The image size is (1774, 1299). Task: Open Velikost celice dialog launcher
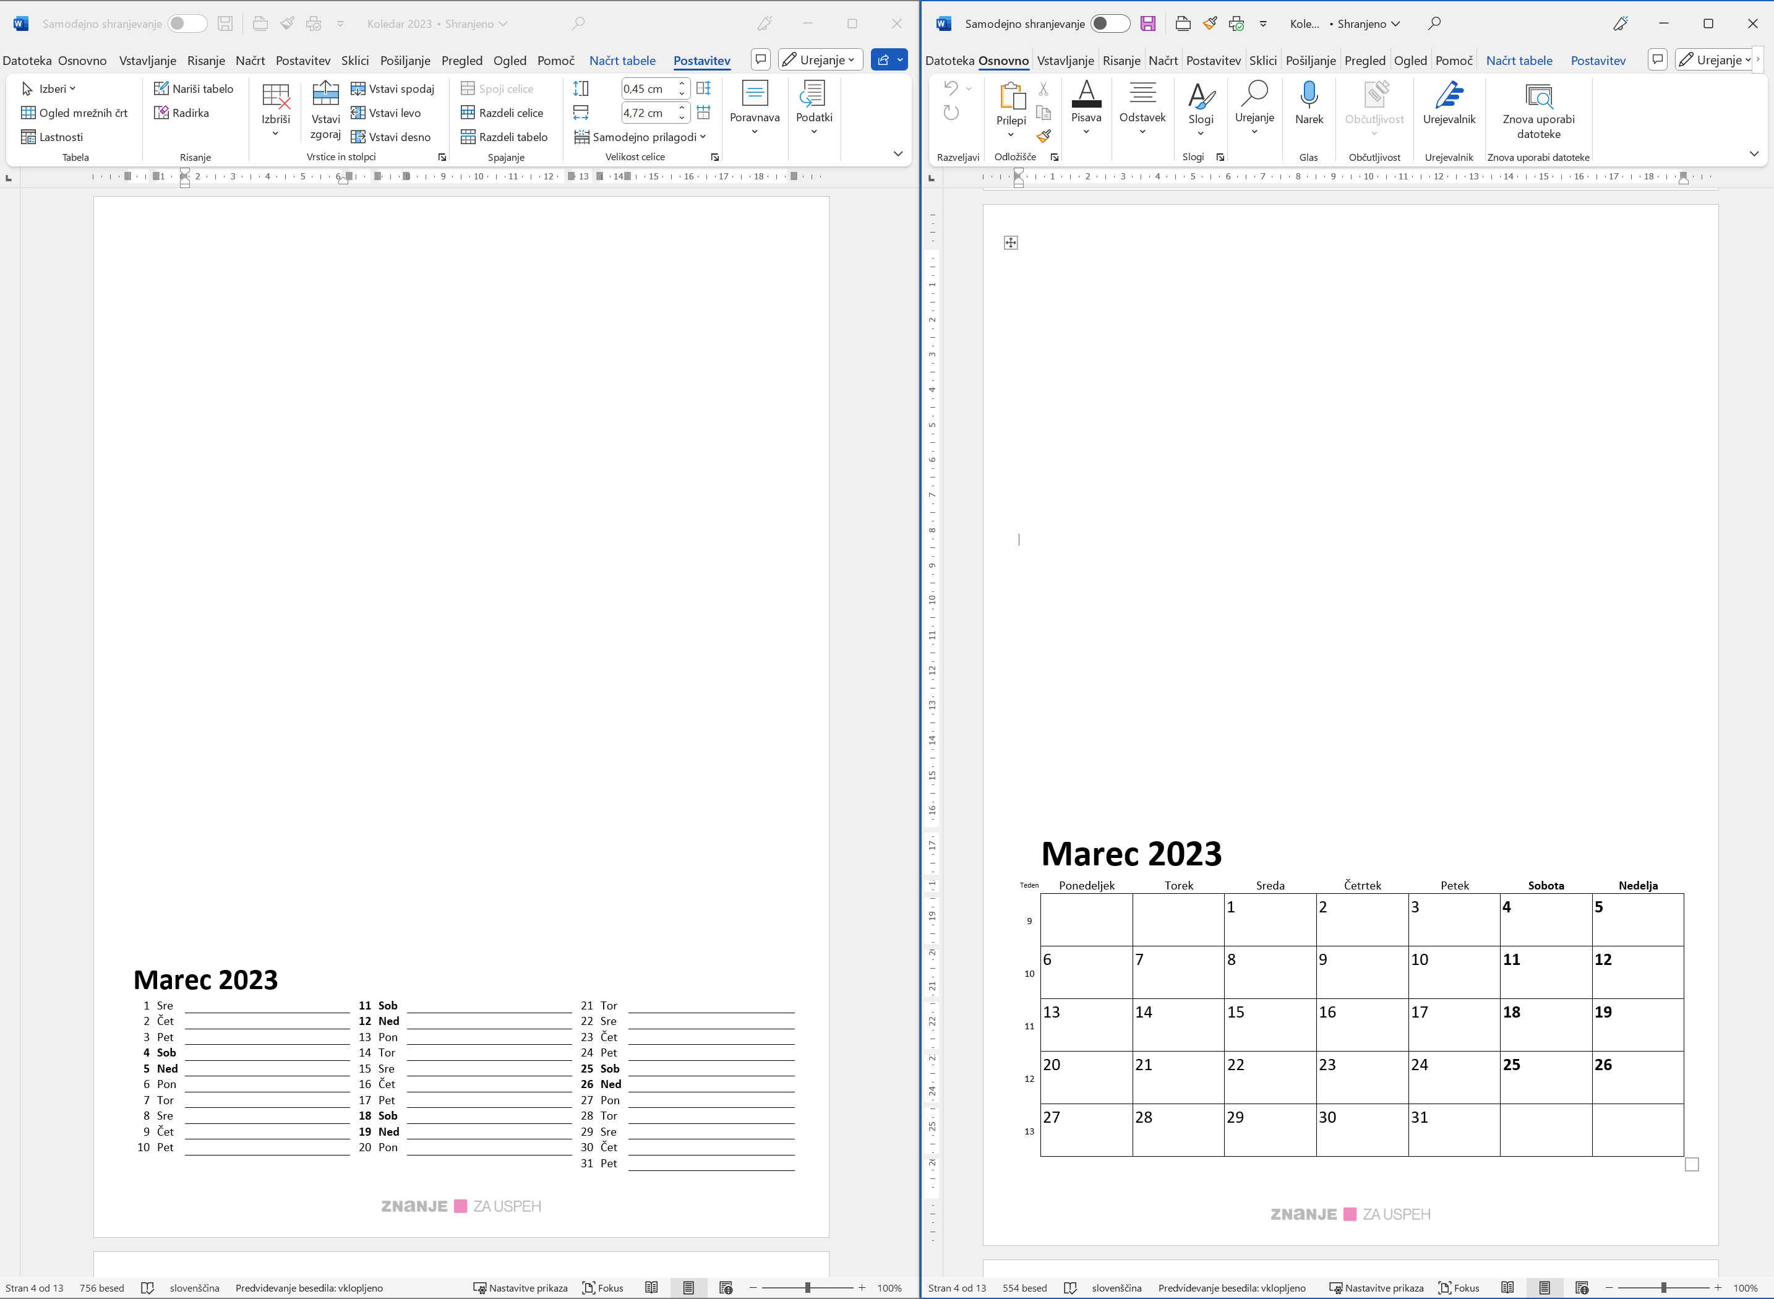[x=715, y=157]
